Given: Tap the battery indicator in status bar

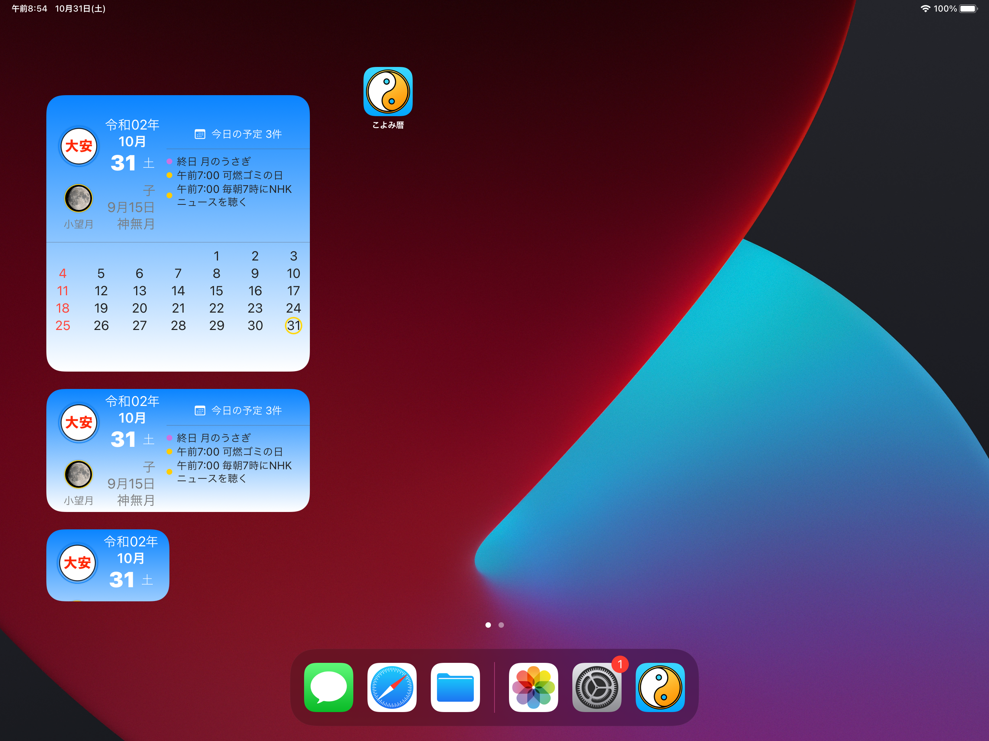Looking at the screenshot, I should [x=968, y=8].
